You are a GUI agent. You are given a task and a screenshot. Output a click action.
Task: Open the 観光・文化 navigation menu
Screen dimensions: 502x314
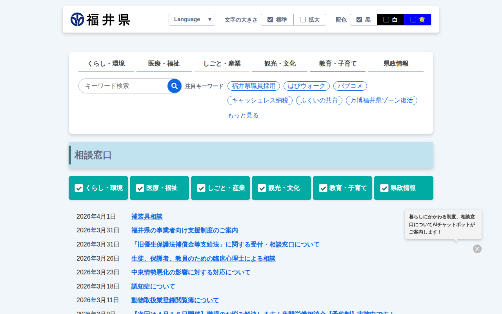tap(280, 64)
